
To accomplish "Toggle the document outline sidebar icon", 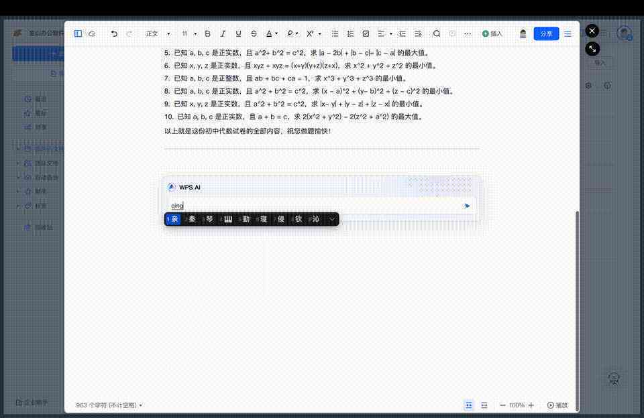I will (78, 33).
